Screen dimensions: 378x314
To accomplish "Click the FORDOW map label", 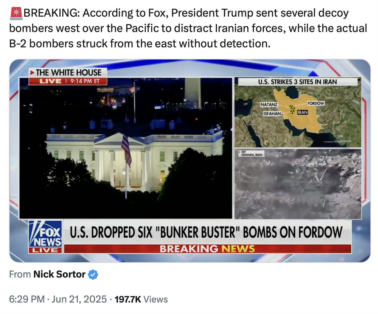I will coord(316,103).
